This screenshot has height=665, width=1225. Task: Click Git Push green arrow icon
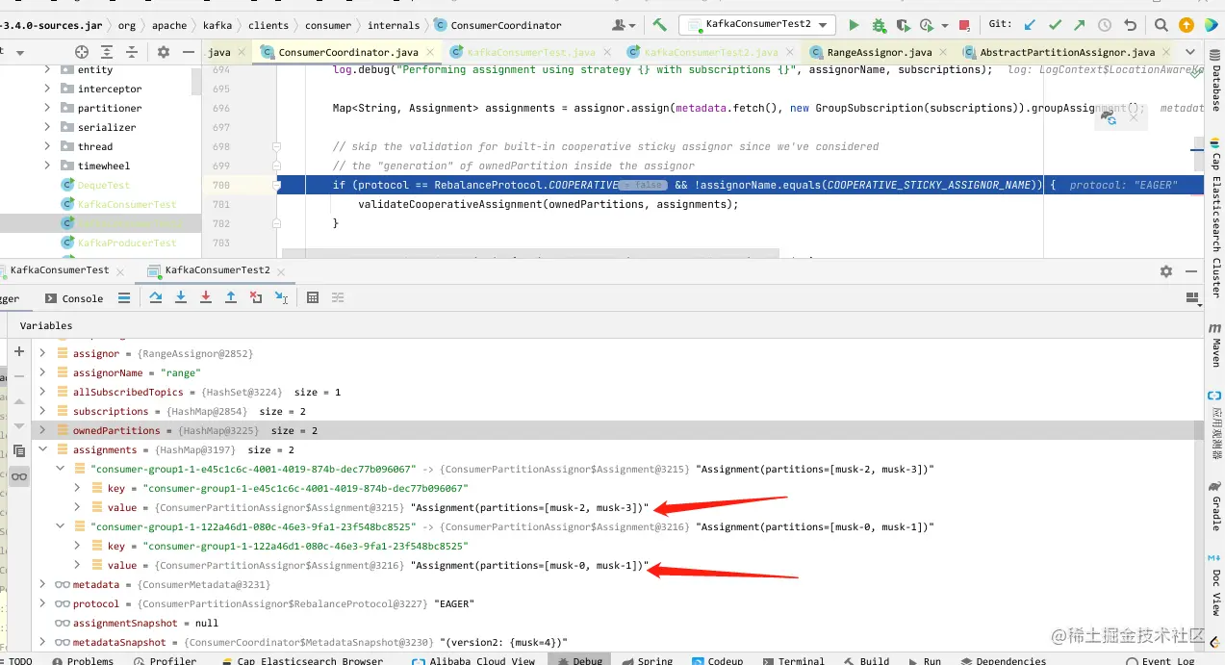(x=1080, y=25)
